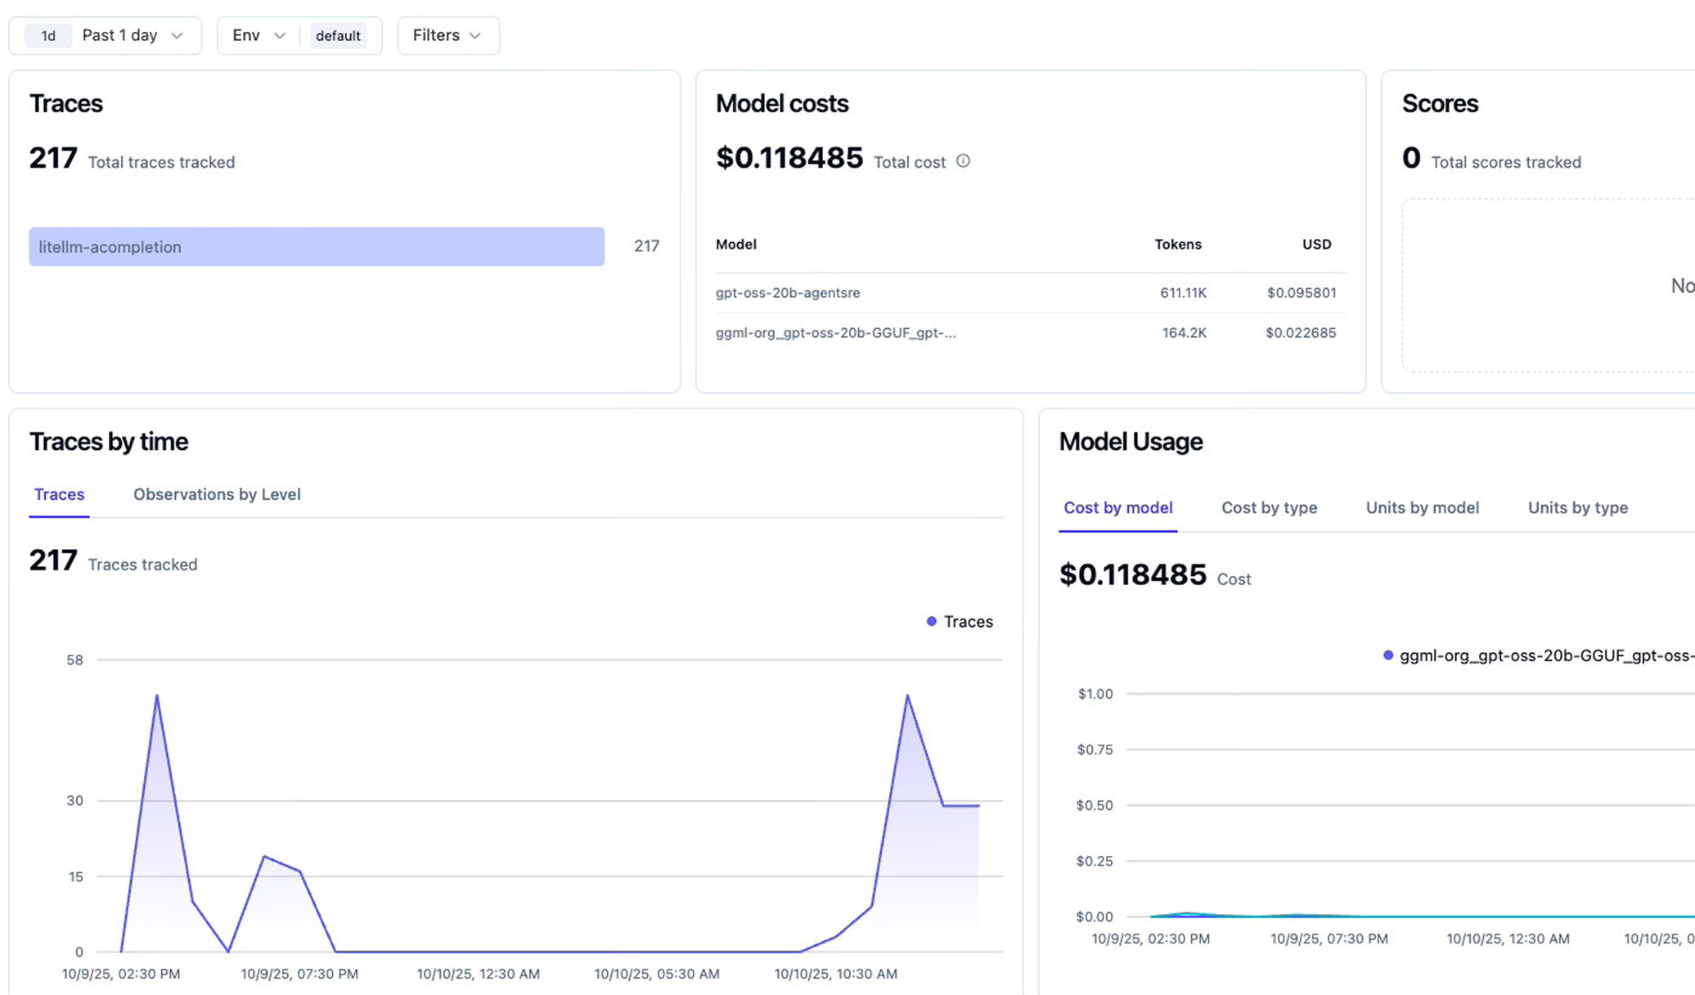Select the Traces tab
Viewport: 1695px width, 995px height.
pyautogui.click(x=59, y=494)
